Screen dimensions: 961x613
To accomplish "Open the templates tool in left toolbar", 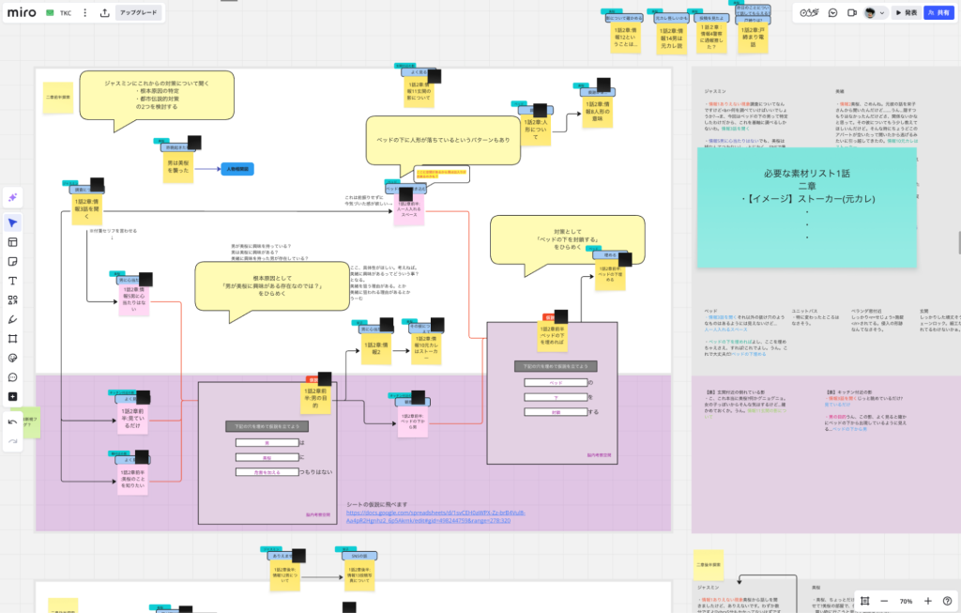I will click(x=13, y=242).
